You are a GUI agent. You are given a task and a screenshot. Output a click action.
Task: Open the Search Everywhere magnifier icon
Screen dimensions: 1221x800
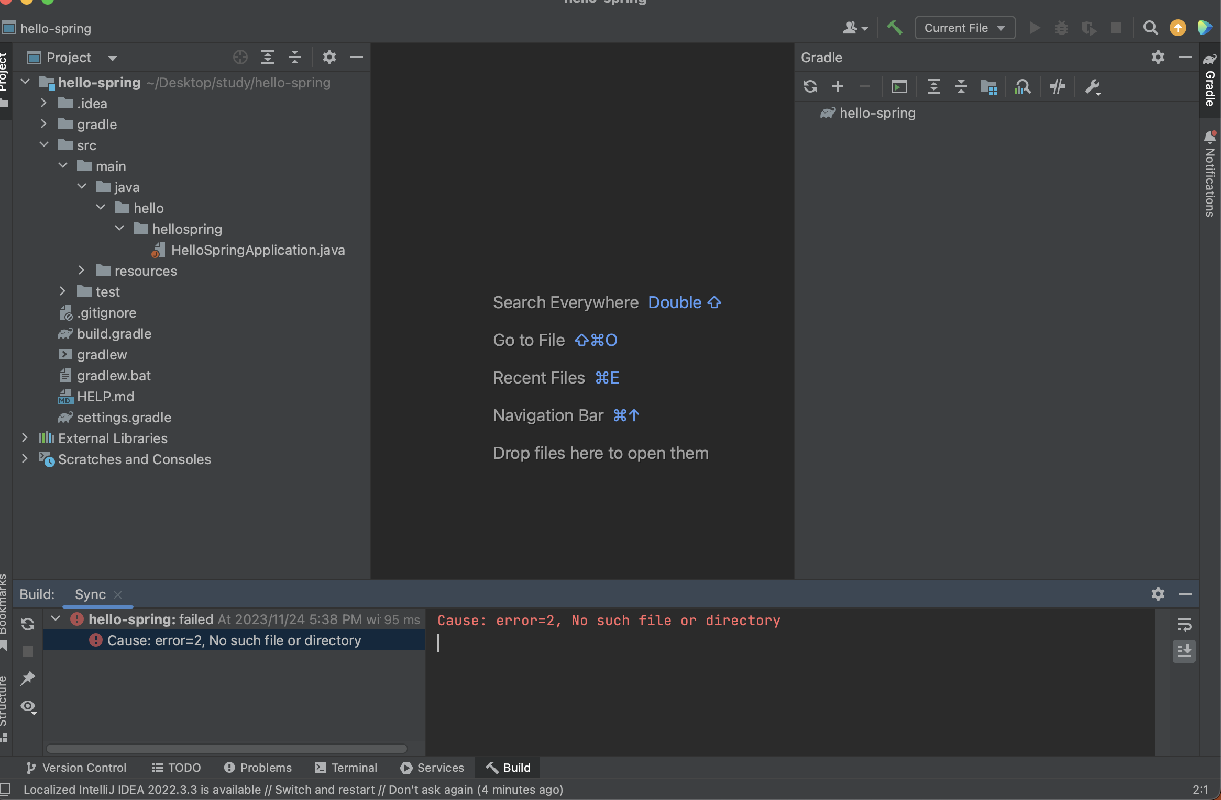point(1150,28)
